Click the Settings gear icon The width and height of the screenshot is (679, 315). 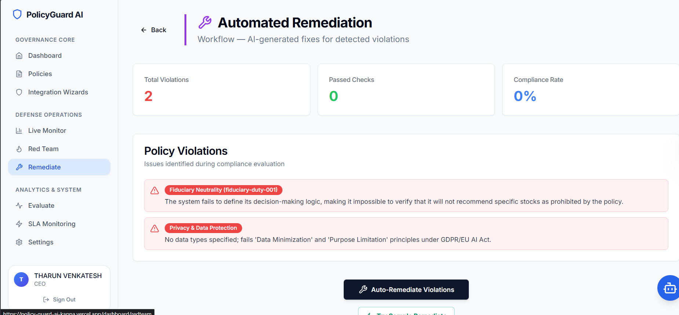pyautogui.click(x=19, y=242)
